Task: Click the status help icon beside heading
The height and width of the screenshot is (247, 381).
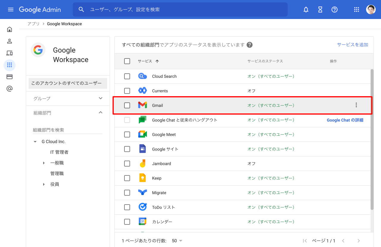Action: pos(250,45)
